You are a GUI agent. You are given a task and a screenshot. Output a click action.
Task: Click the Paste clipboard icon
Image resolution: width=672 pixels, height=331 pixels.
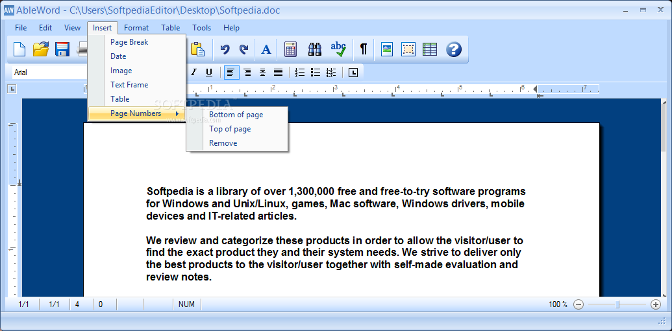coord(197,49)
